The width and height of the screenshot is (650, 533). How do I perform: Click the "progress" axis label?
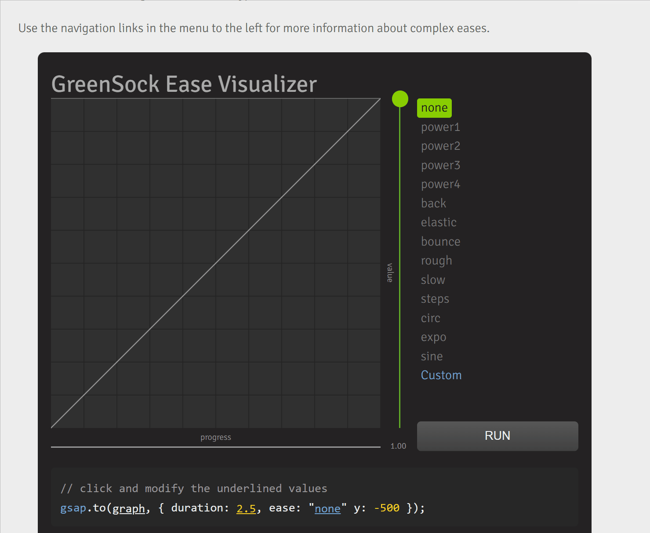pyautogui.click(x=216, y=437)
